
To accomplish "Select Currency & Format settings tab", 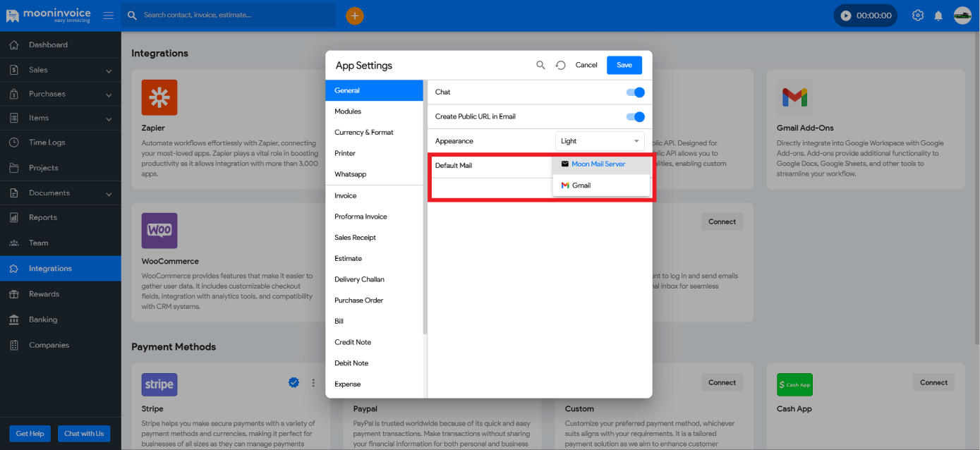I will pyautogui.click(x=363, y=133).
